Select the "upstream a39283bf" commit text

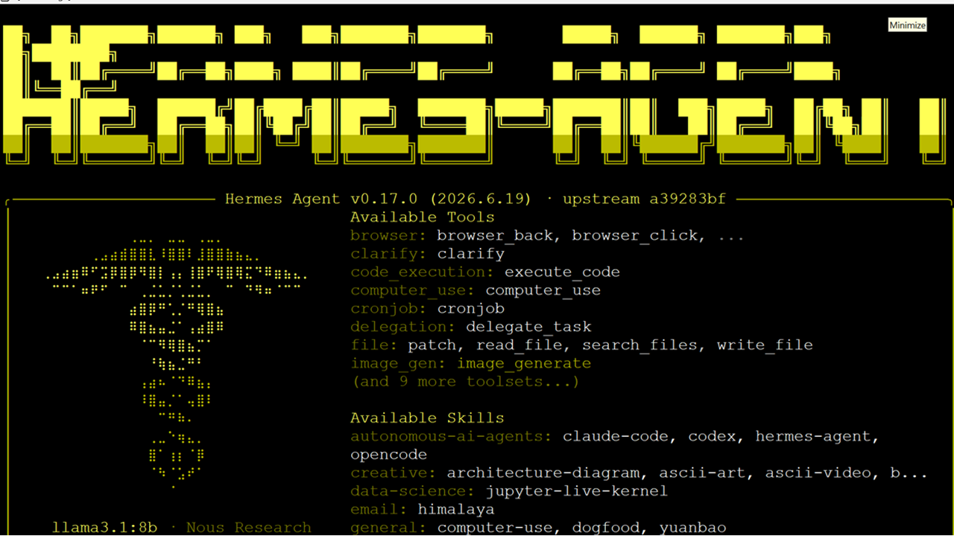[644, 200]
